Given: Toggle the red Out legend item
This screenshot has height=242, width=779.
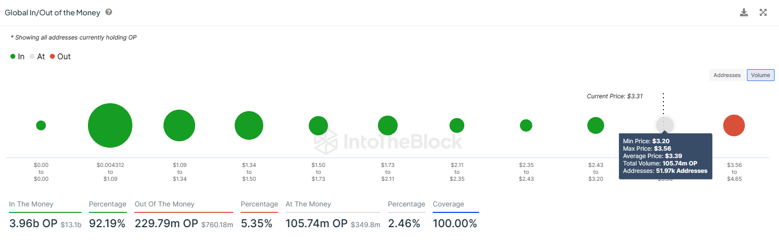Looking at the screenshot, I should pyautogui.click(x=60, y=57).
